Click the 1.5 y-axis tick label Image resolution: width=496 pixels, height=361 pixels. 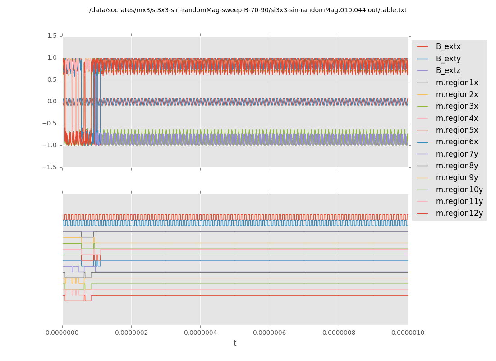pyautogui.click(x=52, y=36)
